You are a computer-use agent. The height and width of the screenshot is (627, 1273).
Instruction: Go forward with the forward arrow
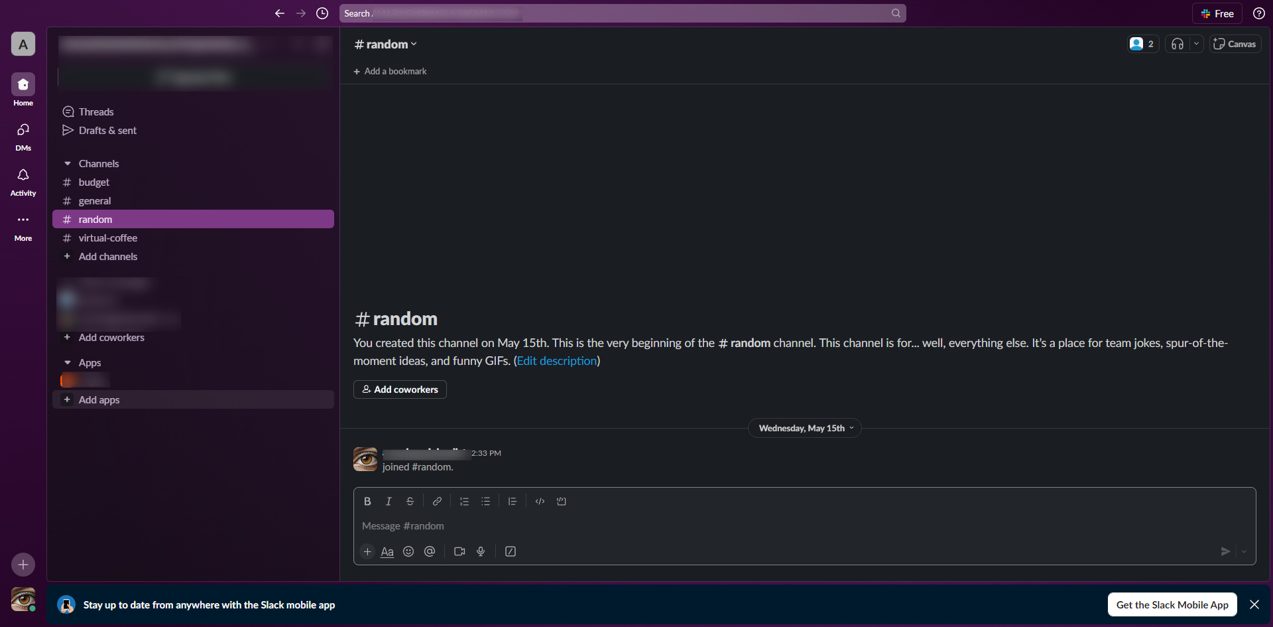point(301,13)
